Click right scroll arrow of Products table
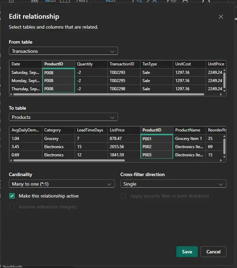Image resolution: width=237 pixels, height=268 pixels. coord(221,160)
